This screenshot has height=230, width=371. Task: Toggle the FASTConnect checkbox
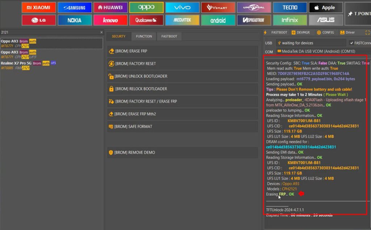coord(351,43)
